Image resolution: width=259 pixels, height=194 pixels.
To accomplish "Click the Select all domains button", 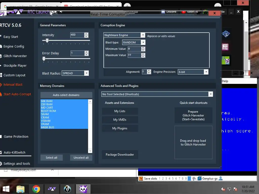I will point(52,158).
